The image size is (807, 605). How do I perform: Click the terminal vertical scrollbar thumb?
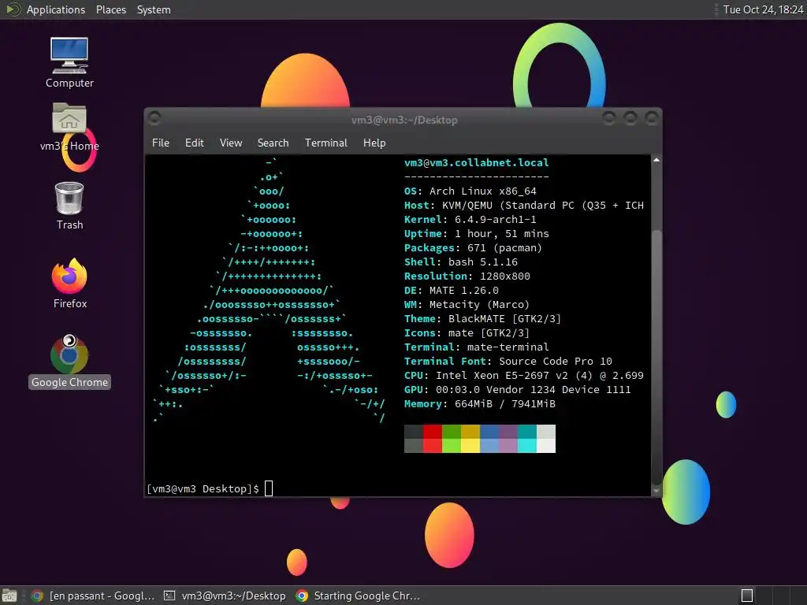(656, 357)
